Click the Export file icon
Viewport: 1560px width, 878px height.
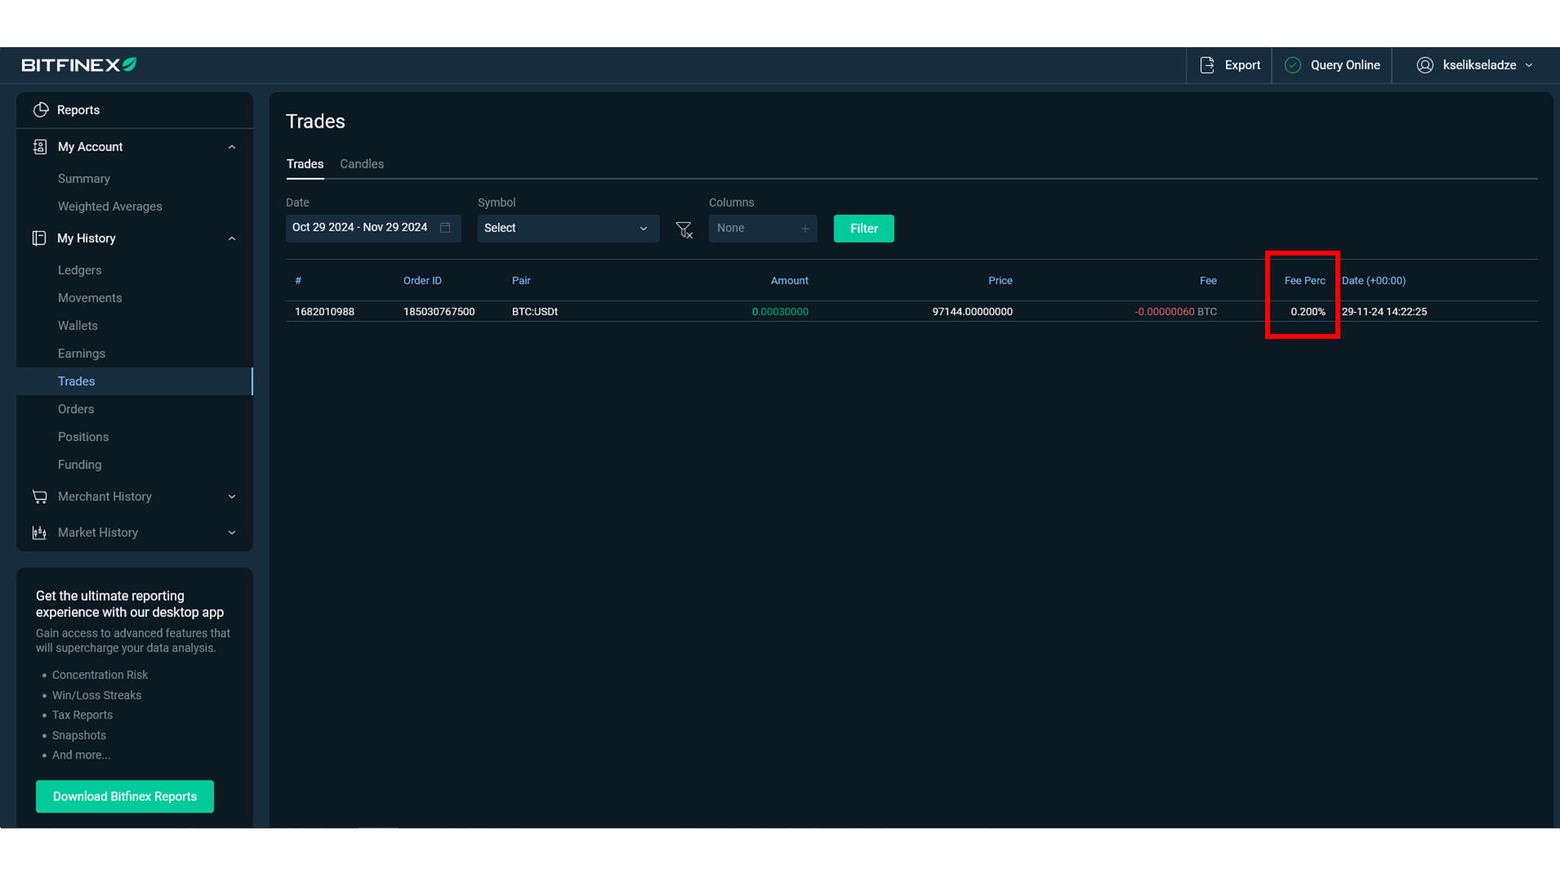click(x=1207, y=65)
